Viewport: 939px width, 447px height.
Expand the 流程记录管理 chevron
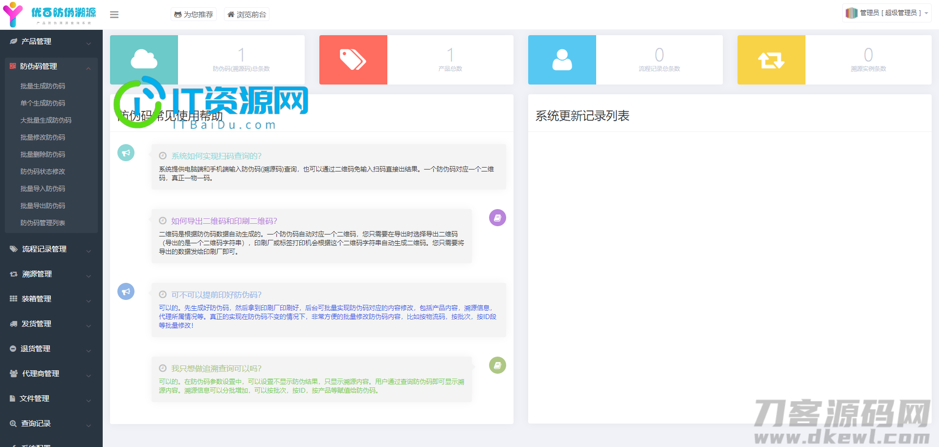coord(89,251)
